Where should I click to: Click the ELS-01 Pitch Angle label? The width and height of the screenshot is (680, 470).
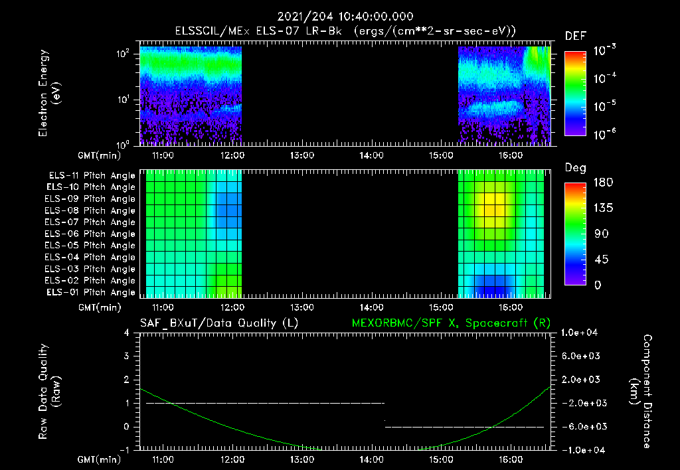tap(91, 292)
